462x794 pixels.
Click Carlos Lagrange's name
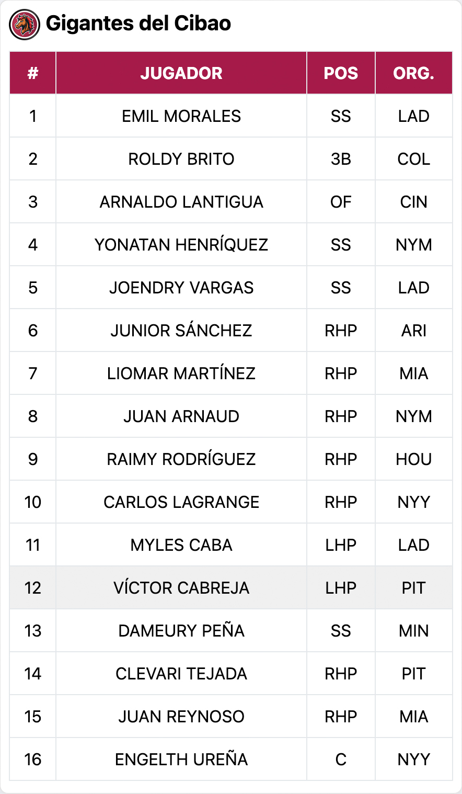click(x=181, y=502)
